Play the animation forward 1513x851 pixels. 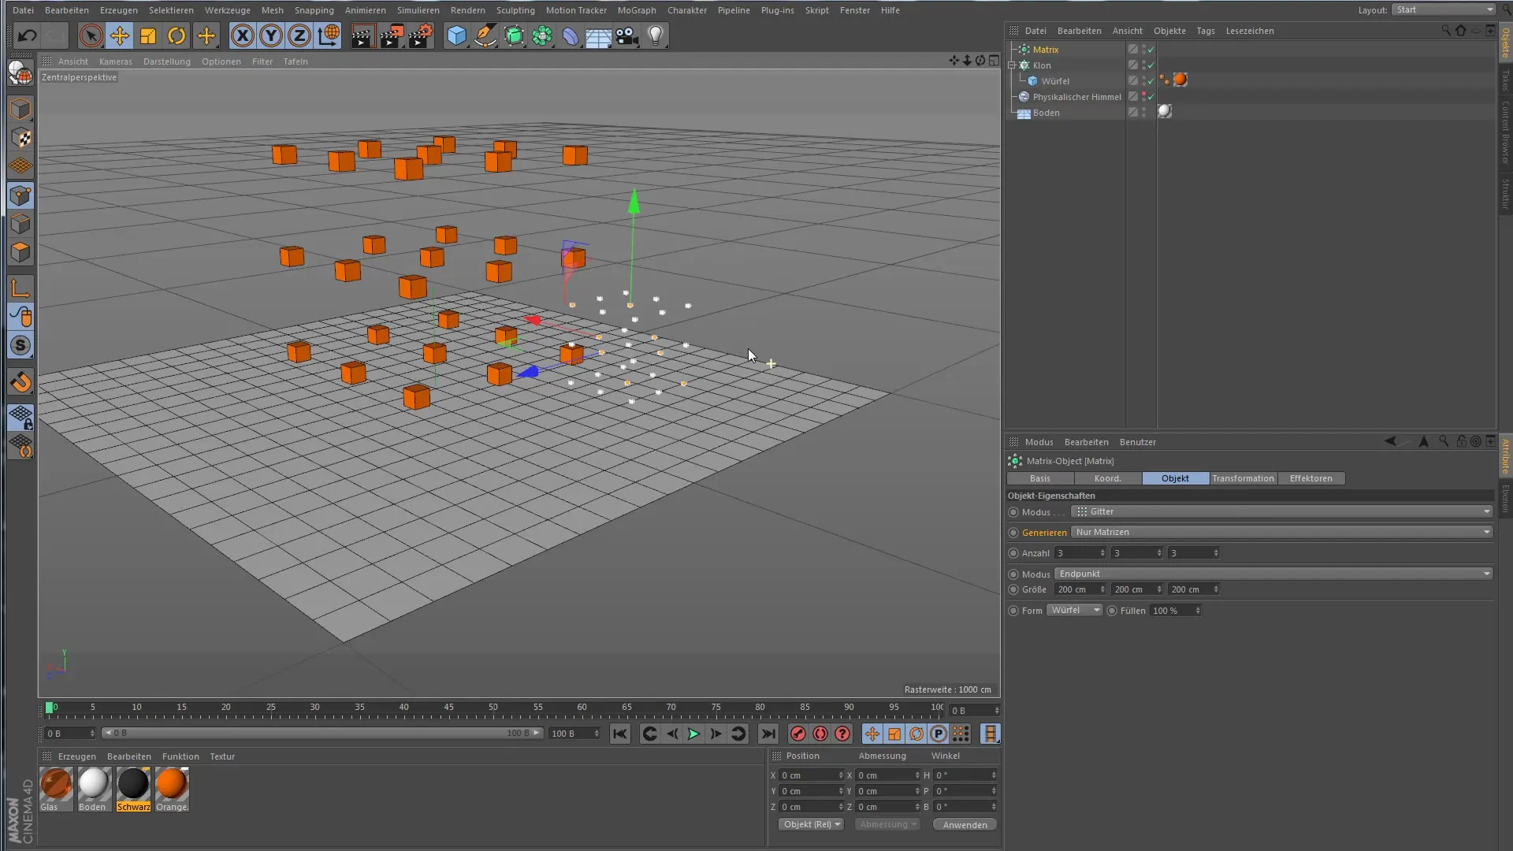pos(693,734)
